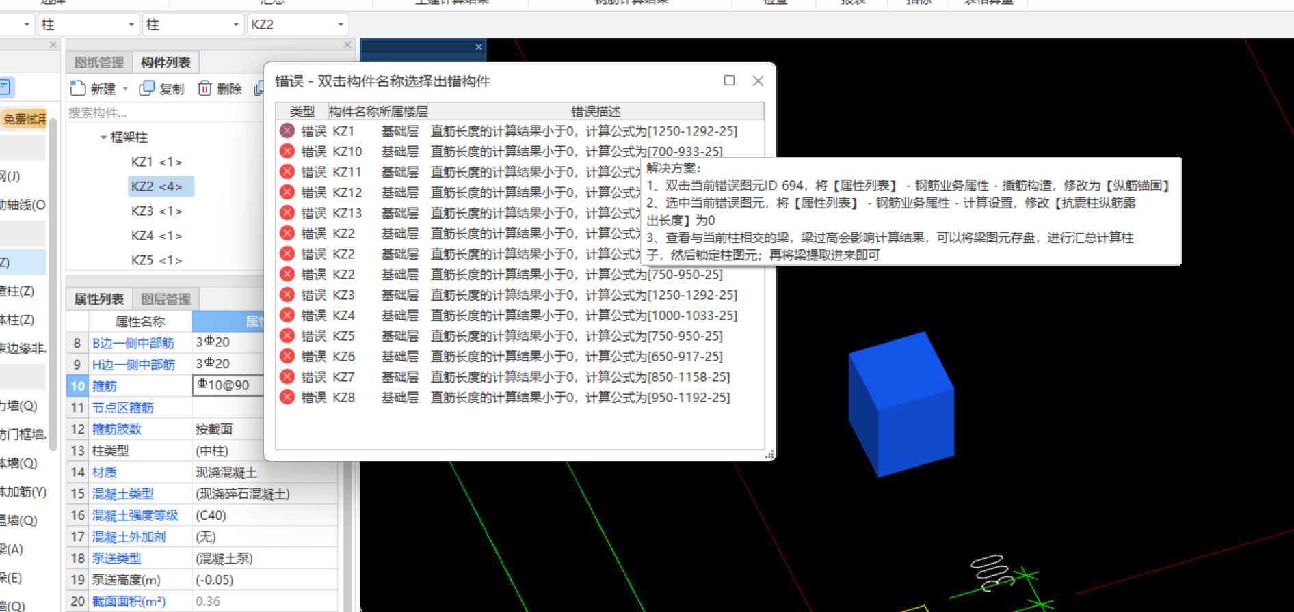Screen dimensions: 1294x612
Task: Click the (C40) concrete grade value
Action: (211, 515)
